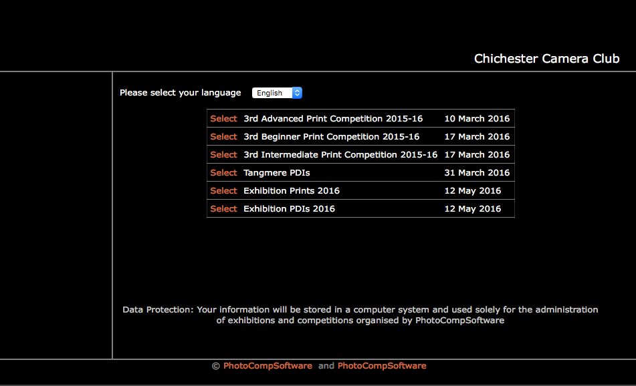Click the Exhibition PDIs 2016 competition name
The width and height of the screenshot is (636, 386).
[289, 208]
